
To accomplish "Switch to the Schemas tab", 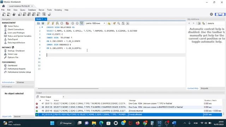I will [x=20, y=82].
